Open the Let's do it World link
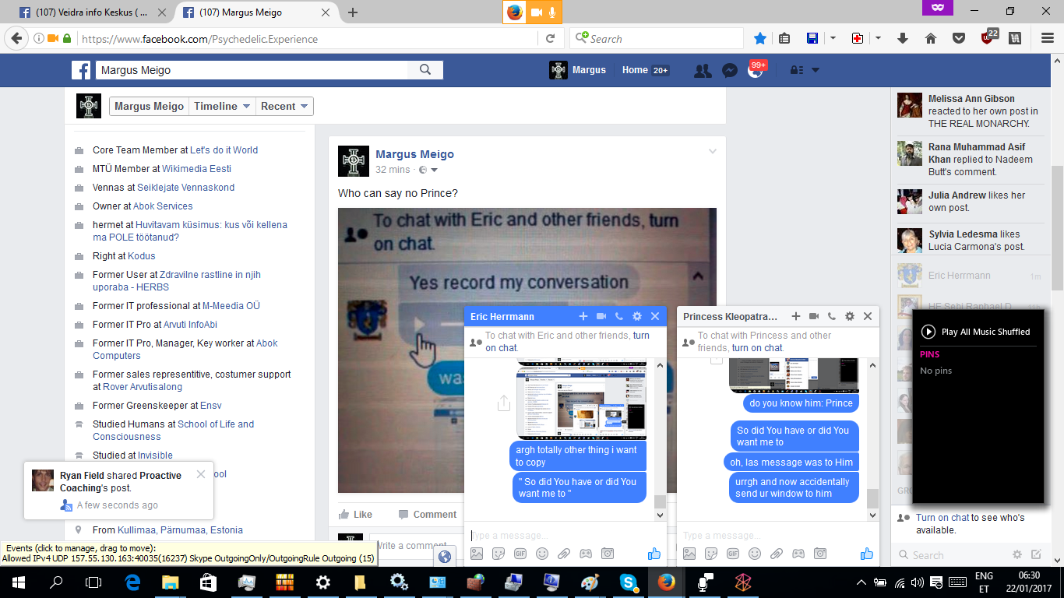The height and width of the screenshot is (598, 1064). coord(224,150)
